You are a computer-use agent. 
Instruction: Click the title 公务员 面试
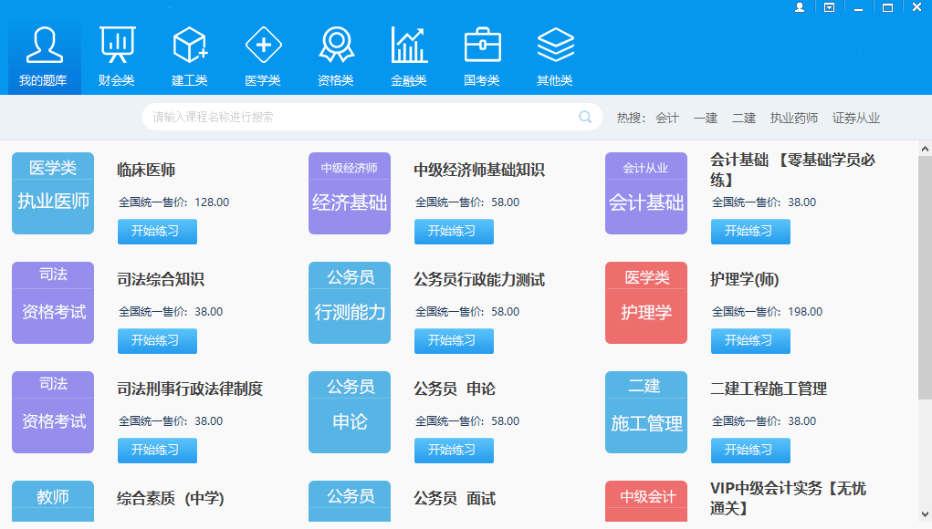(x=455, y=498)
